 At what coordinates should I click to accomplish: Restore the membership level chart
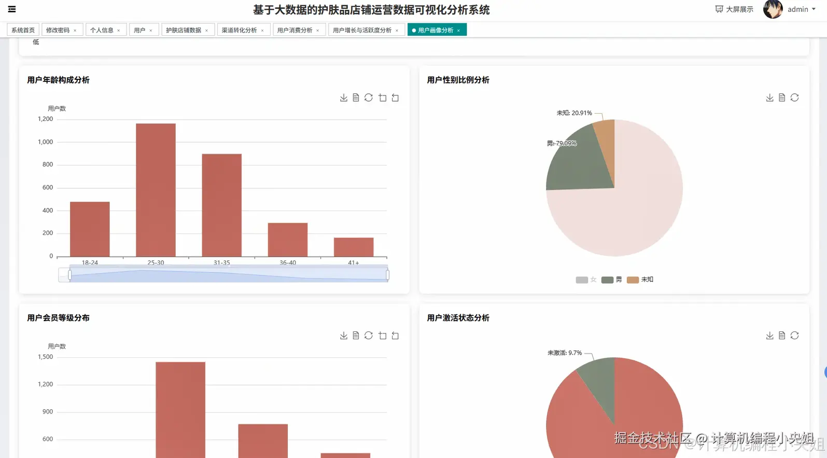click(x=369, y=336)
